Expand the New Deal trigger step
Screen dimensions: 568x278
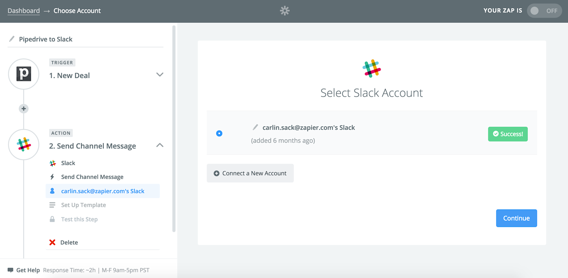[x=160, y=75]
